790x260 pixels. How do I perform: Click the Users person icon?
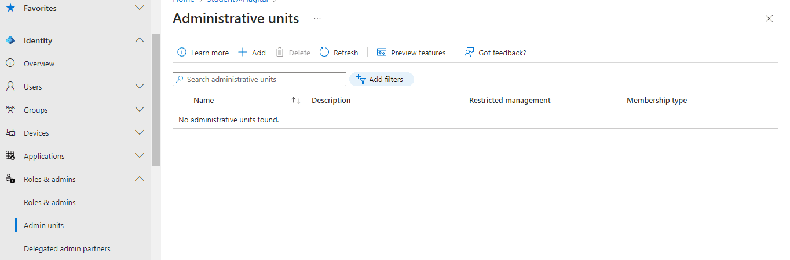pyautogui.click(x=10, y=87)
